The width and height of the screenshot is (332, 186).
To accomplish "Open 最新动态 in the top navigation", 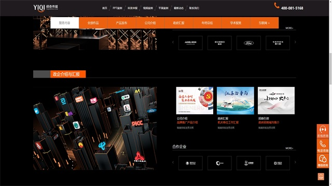I will (178, 8).
